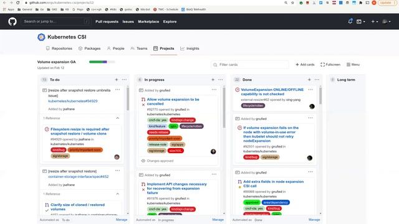The image size is (399, 224).
Task: Open Implement API changes necessary link
Action: (x=177, y=189)
